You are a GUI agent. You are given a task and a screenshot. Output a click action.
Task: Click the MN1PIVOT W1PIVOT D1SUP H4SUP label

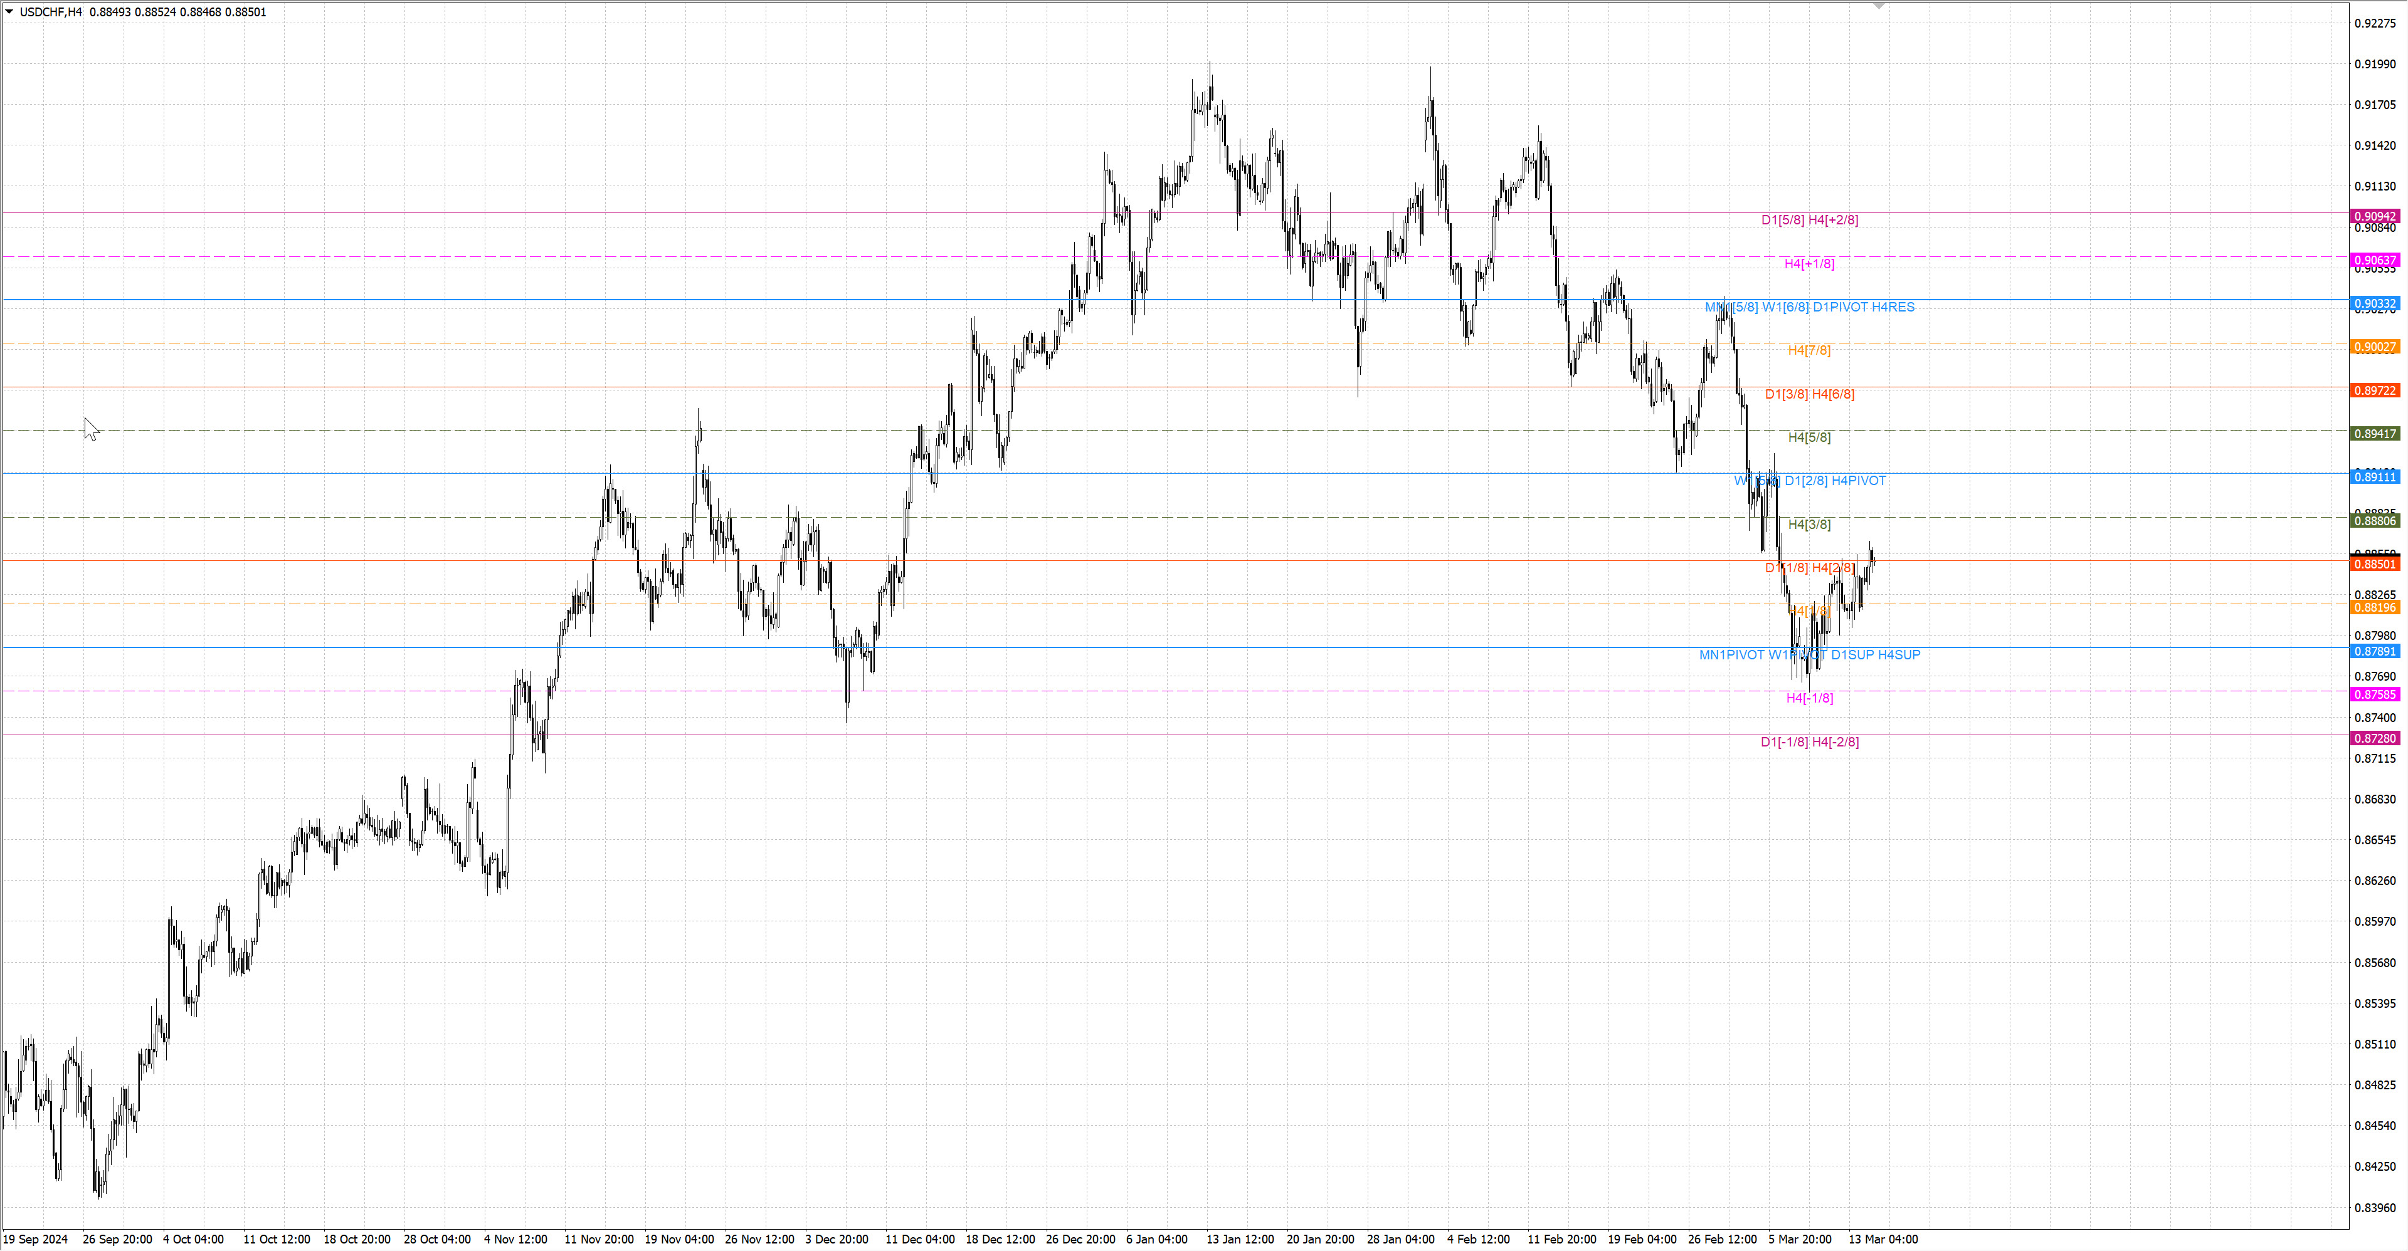point(1809,655)
